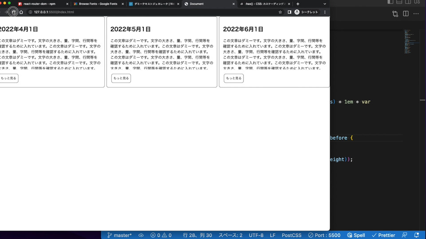Click the 2022年4月1日 card heading
Viewport: 426px width, 239px height.
[x=19, y=29]
